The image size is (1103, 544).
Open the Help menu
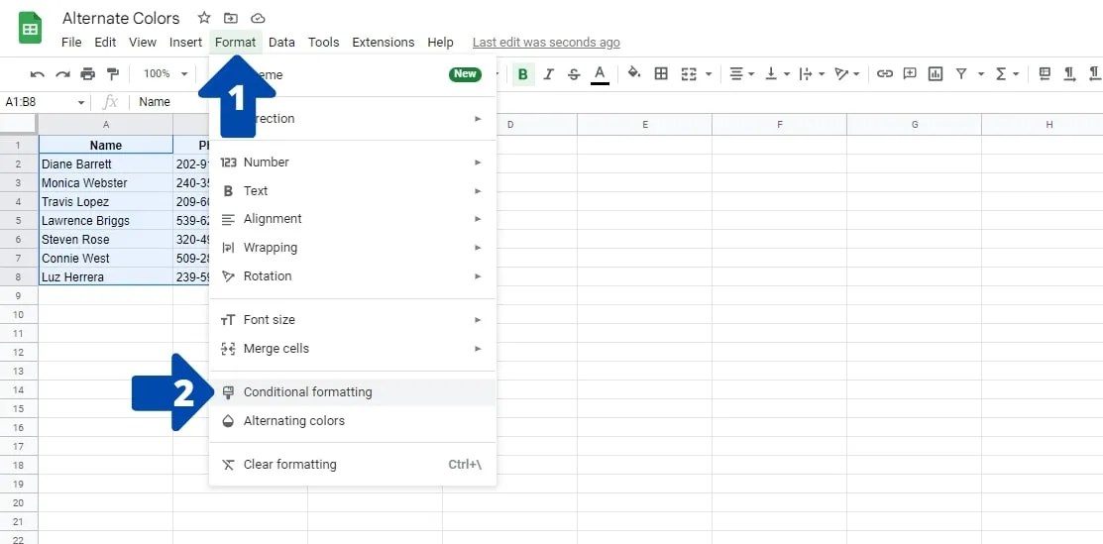440,43
